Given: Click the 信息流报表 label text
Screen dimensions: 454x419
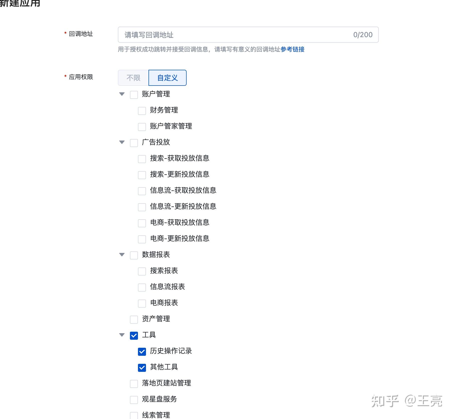Looking at the screenshot, I should [168, 287].
